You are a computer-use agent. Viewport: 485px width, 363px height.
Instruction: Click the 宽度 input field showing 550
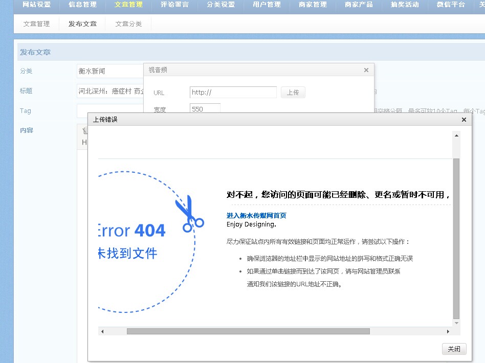point(205,109)
